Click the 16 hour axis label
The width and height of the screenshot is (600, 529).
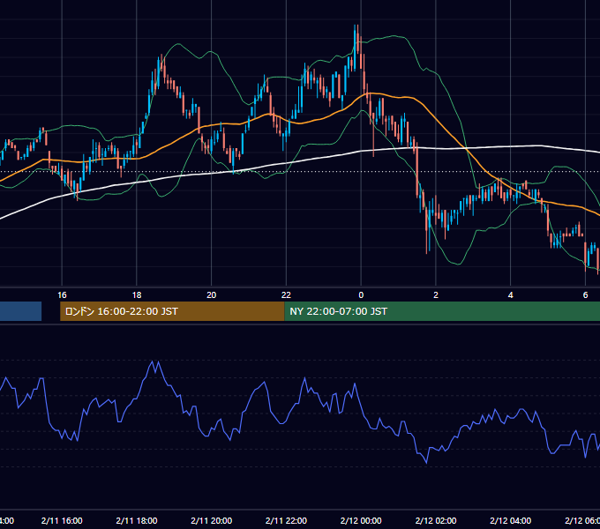pyautogui.click(x=62, y=295)
